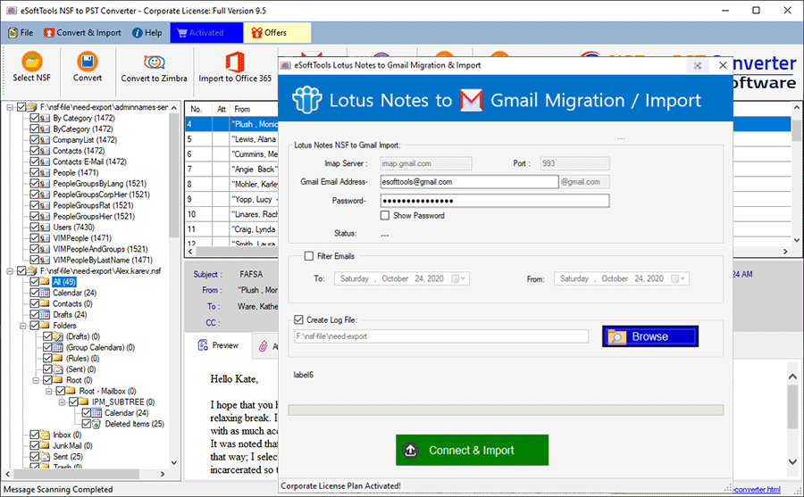Collapse the Root - Mailbox (0) node
Image resolution: width=804 pixels, height=497 pixels.
tap(49, 391)
